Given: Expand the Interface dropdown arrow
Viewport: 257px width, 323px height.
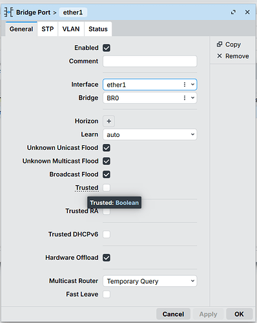Looking at the screenshot, I should pos(192,85).
